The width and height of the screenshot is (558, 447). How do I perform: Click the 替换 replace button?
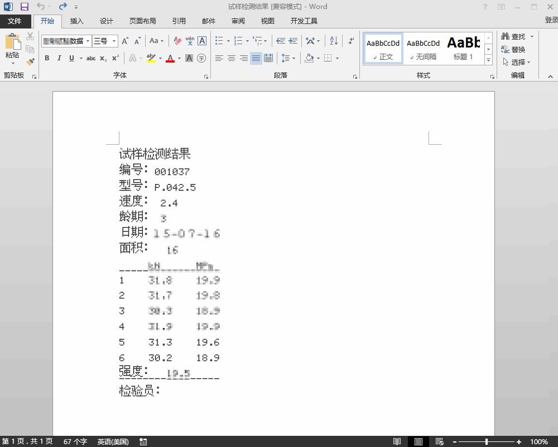click(513, 49)
